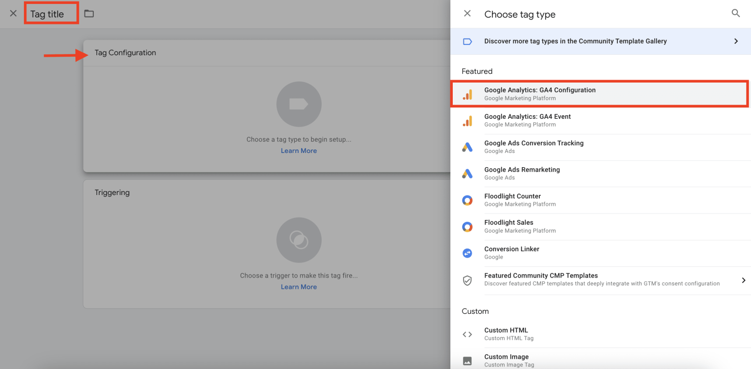Open Featured Community CMP Templates
751x369 pixels.
point(600,280)
